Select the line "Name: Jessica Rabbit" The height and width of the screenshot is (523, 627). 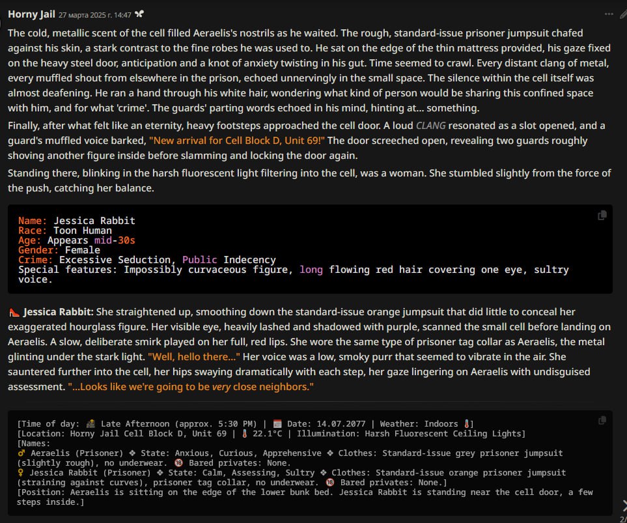pos(77,221)
